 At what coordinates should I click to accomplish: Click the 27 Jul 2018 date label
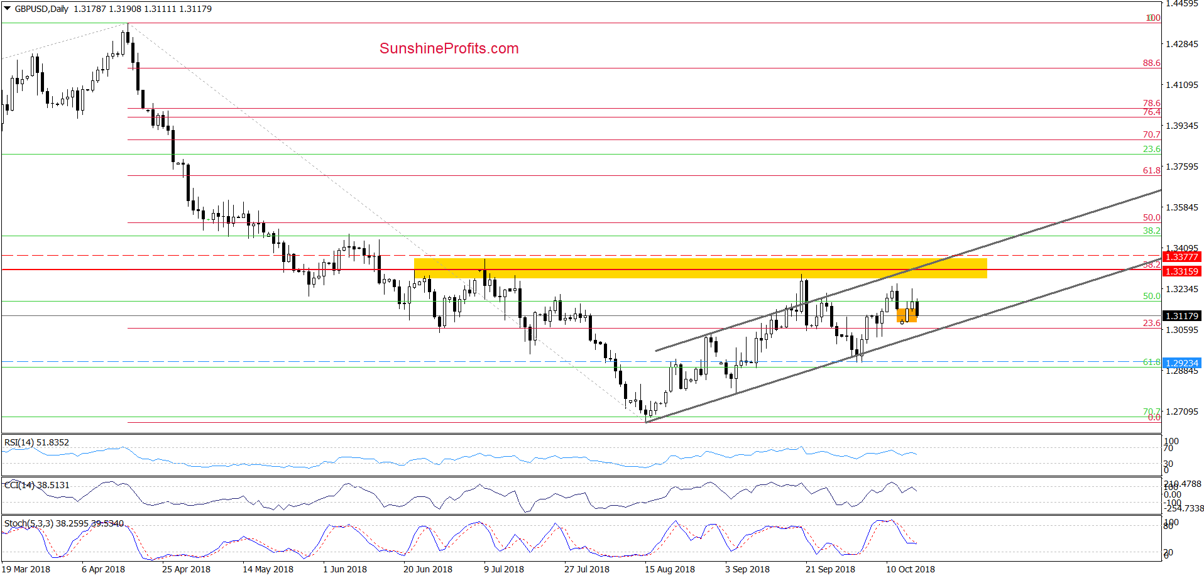click(587, 569)
